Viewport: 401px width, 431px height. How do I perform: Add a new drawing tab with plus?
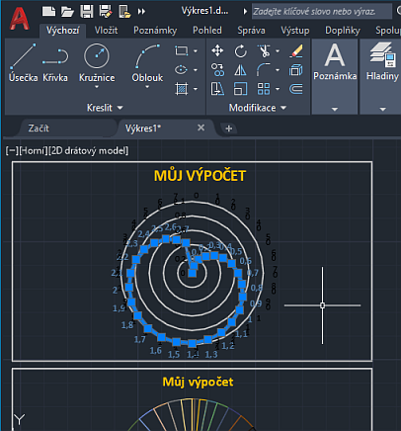coord(229,129)
